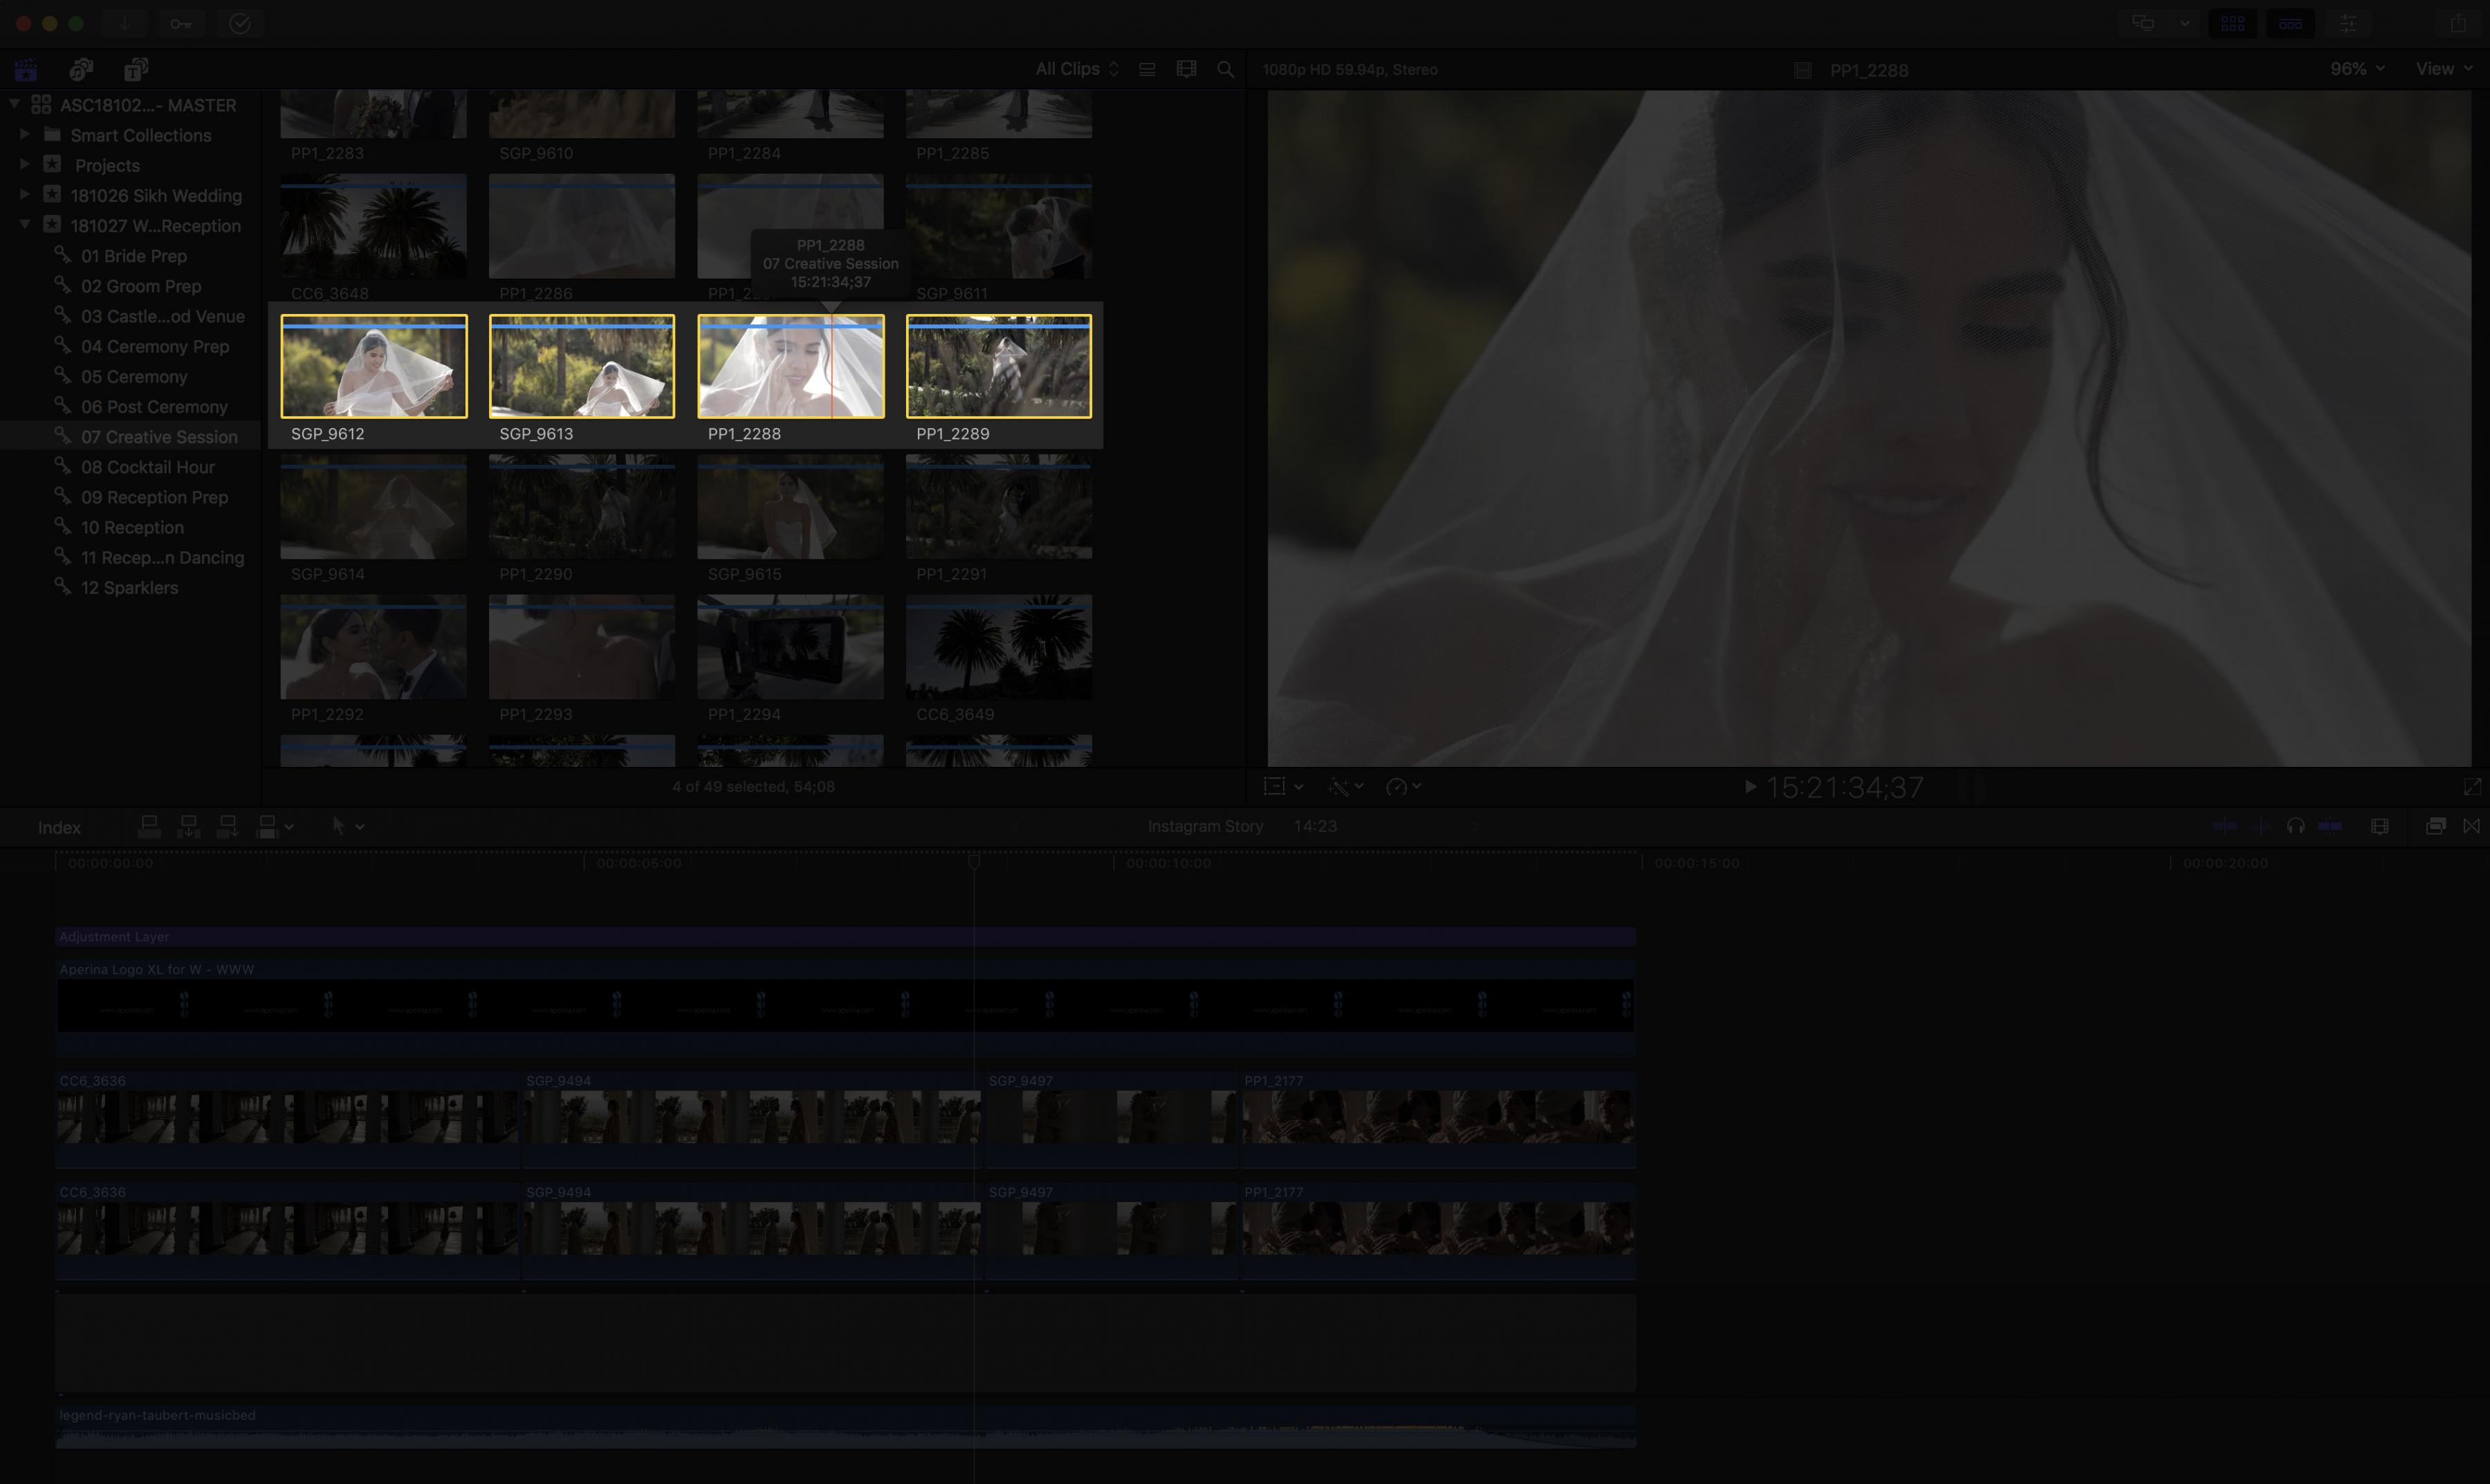Viewport: 2490px width, 1484px height.
Task: Select the 05 Ceremony keyword collection
Action: pyautogui.click(x=134, y=377)
